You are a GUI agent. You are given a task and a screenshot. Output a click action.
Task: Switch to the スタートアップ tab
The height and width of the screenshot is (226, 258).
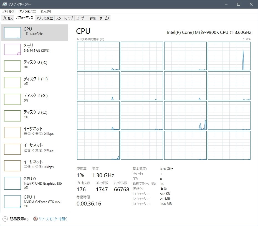[64, 18]
